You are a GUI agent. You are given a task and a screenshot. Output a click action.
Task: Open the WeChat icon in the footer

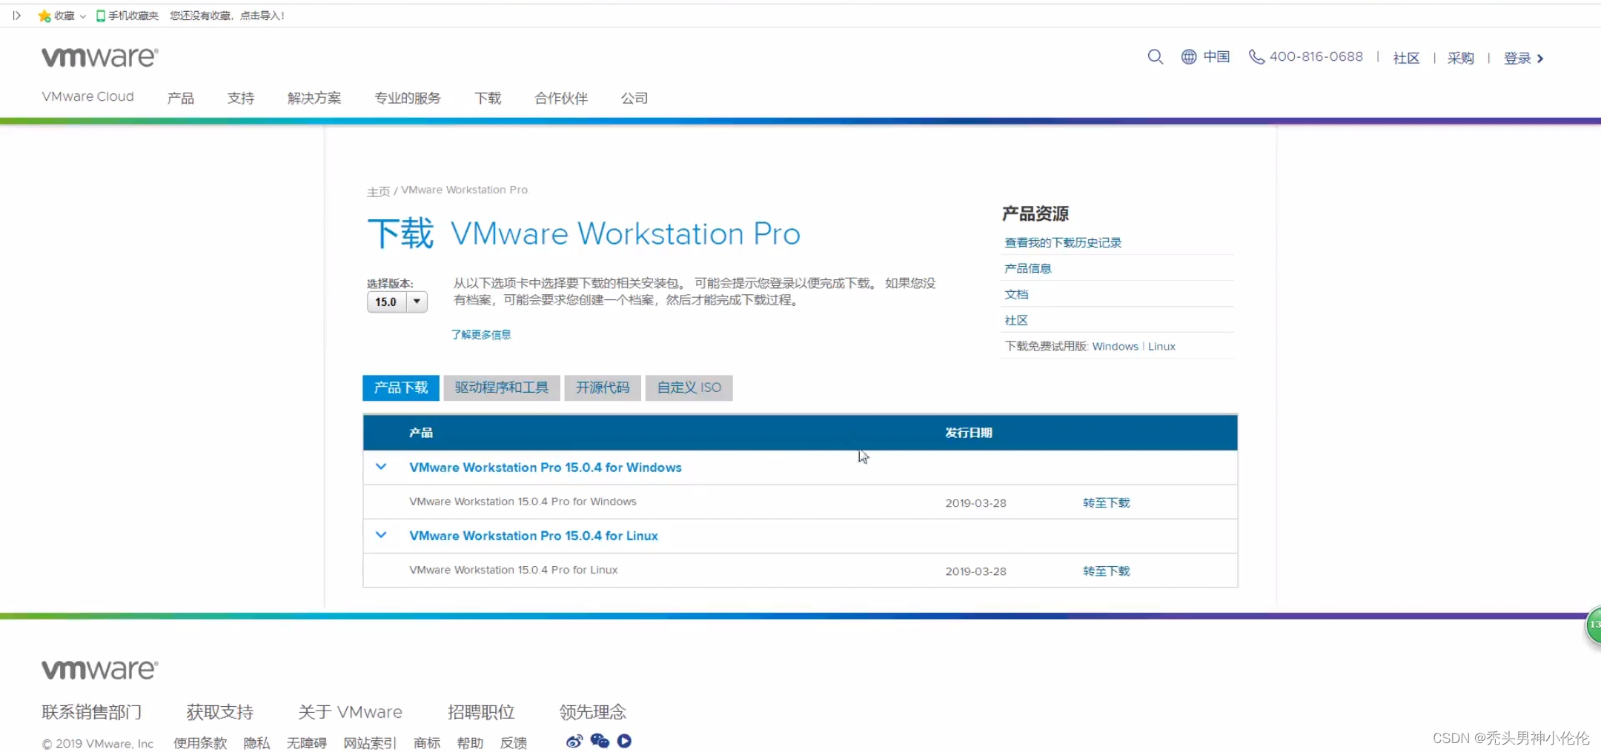pyautogui.click(x=600, y=741)
